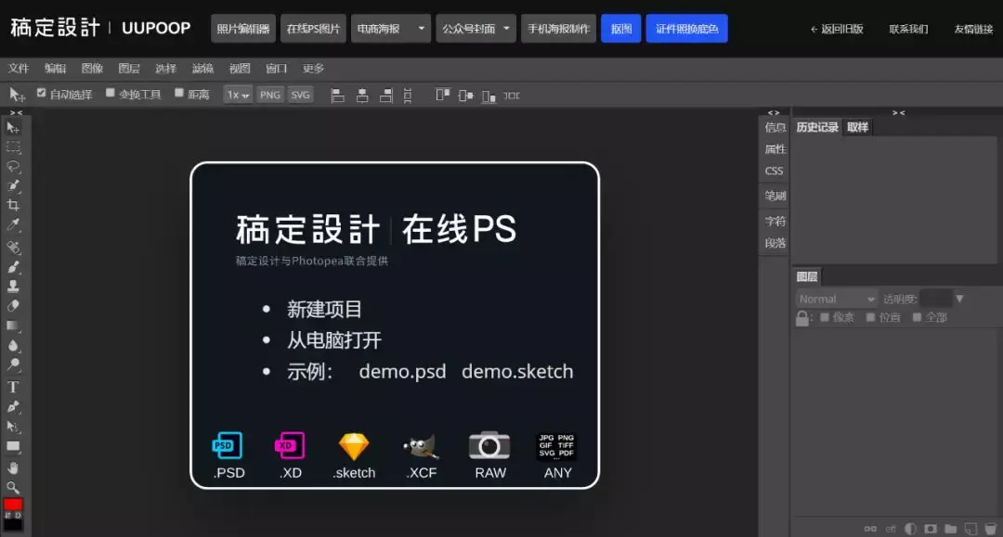Select the Zoom magnifier tool
The width and height of the screenshot is (1003, 537).
13,488
